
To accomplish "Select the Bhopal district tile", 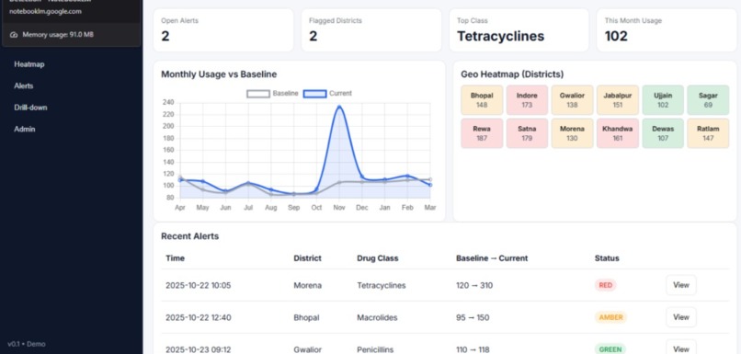I will tap(482, 100).
